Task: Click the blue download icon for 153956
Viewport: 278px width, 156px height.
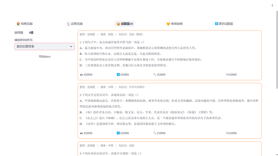Action: (x=118, y=133)
